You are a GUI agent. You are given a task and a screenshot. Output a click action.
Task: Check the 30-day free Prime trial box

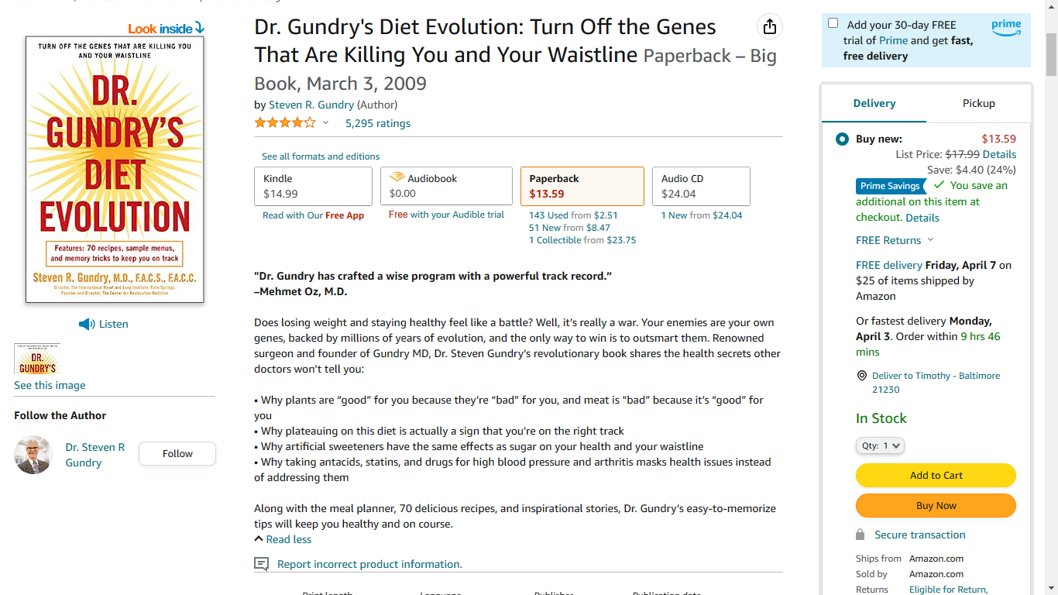[833, 23]
